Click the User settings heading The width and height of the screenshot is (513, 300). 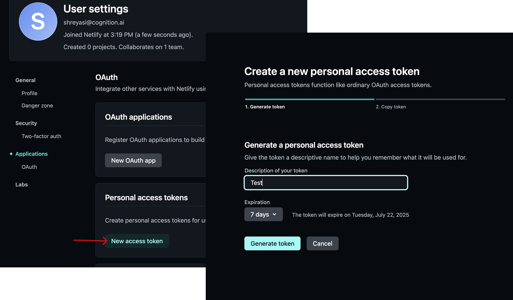96,9
